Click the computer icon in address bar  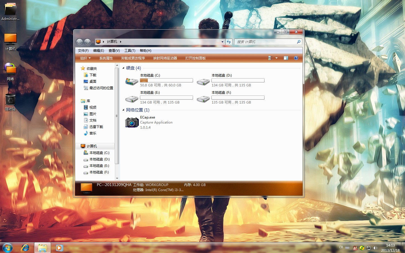pos(98,42)
